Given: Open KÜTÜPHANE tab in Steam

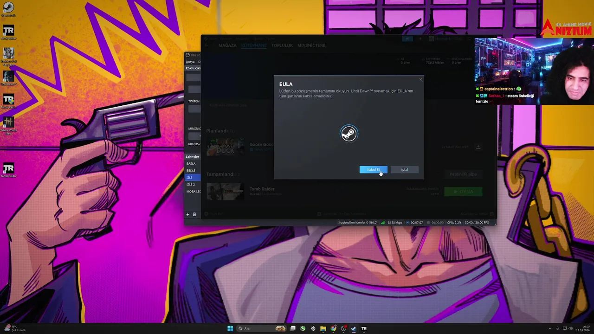Looking at the screenshot, I should (x=254, y=45).
